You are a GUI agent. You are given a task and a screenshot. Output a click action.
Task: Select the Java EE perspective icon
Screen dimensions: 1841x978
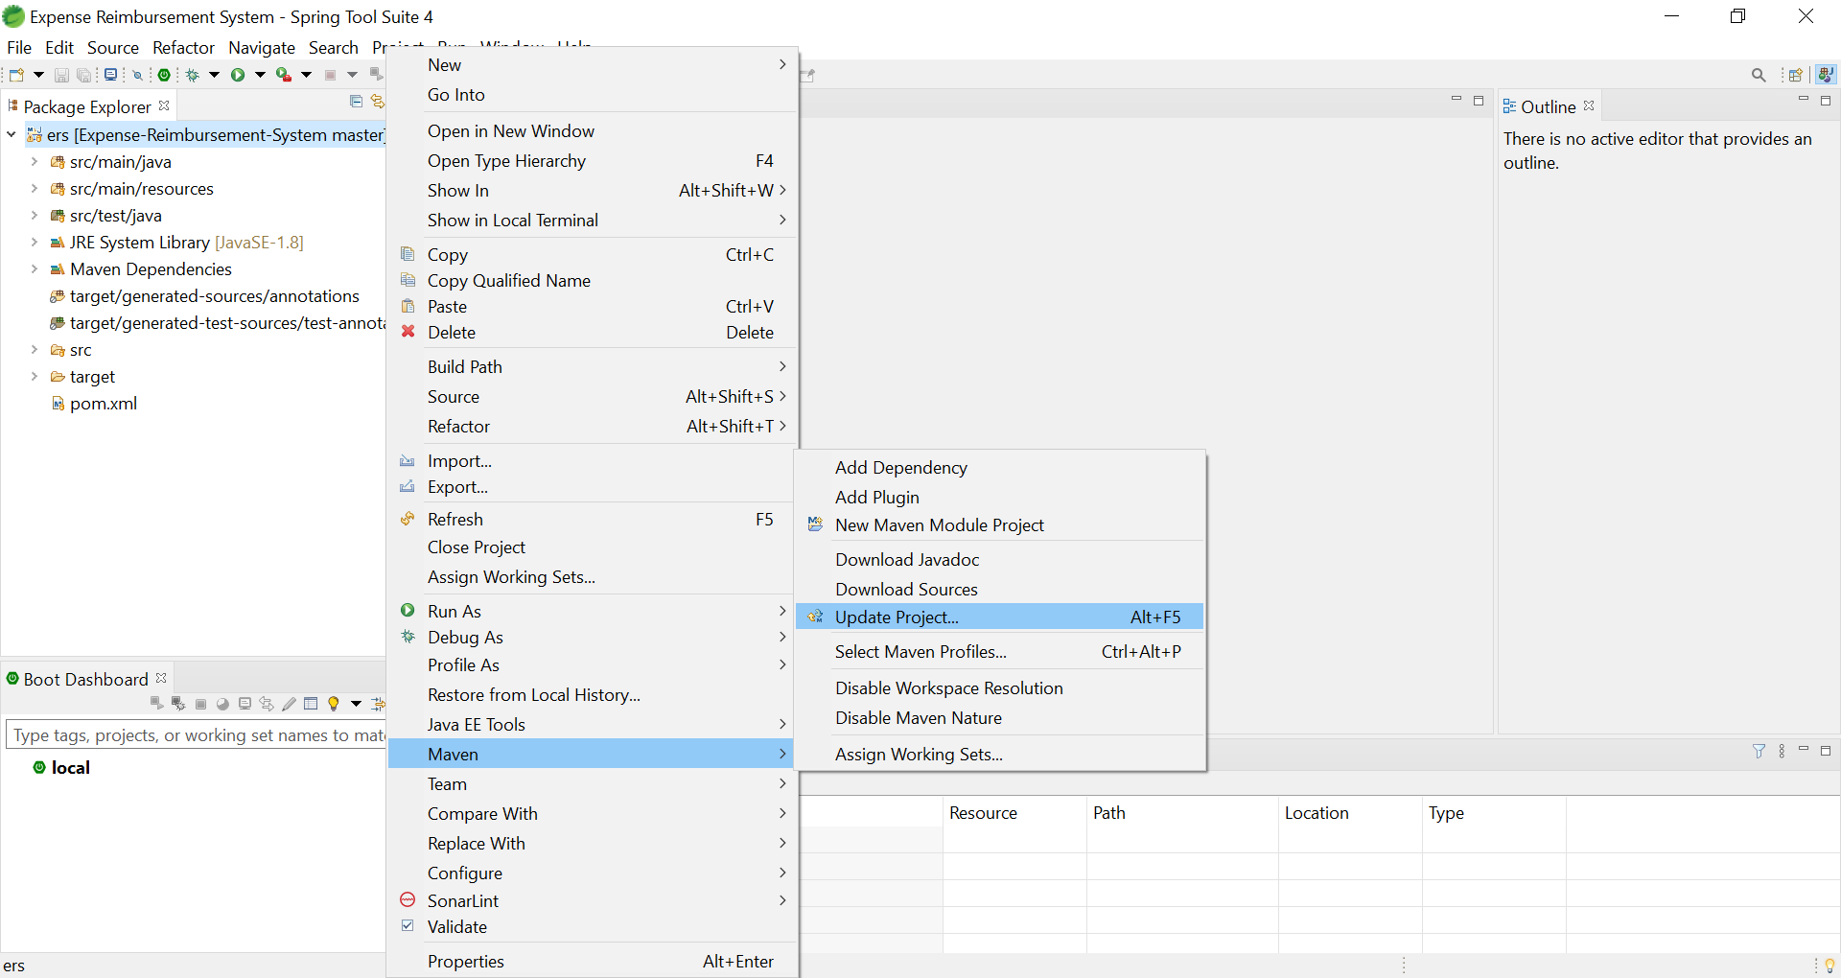[x=1826, y=75]
